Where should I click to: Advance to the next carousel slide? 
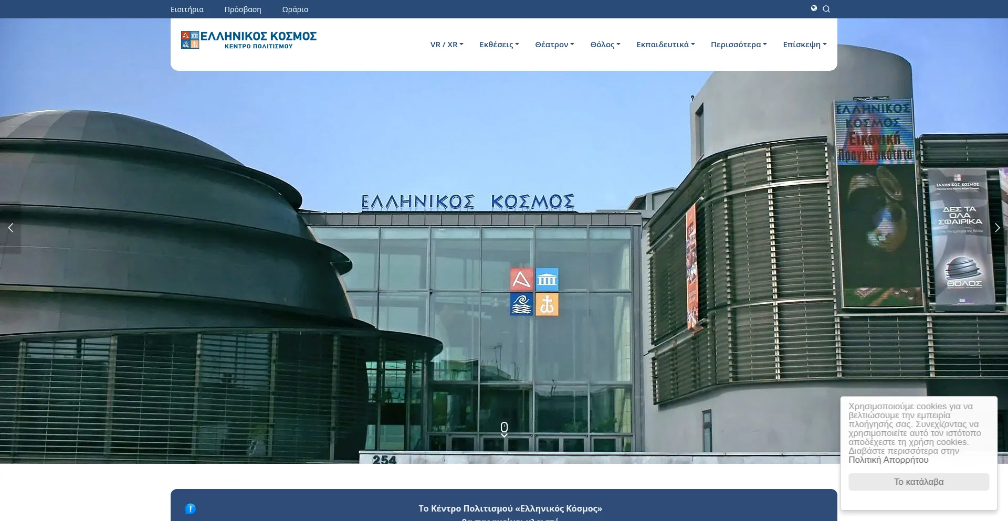997,228
